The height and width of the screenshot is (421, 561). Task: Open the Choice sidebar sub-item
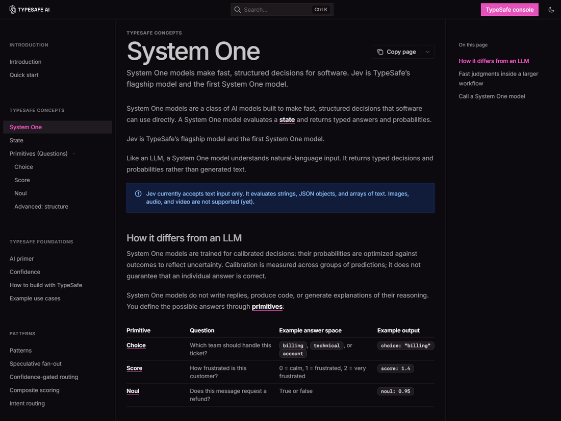23,167
